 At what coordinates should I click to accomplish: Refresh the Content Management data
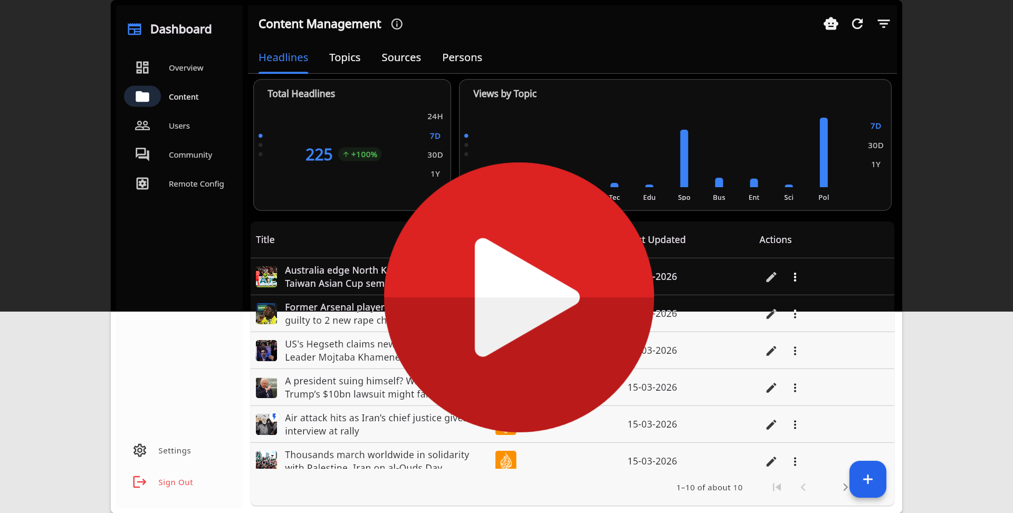(857, 24)
